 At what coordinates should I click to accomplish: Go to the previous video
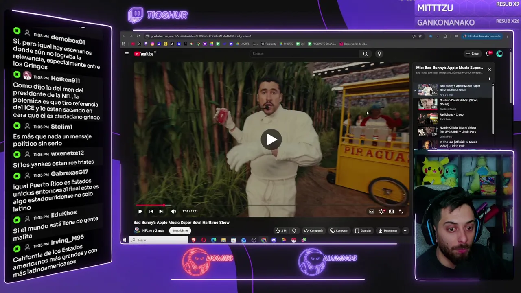tap(151, 211)
